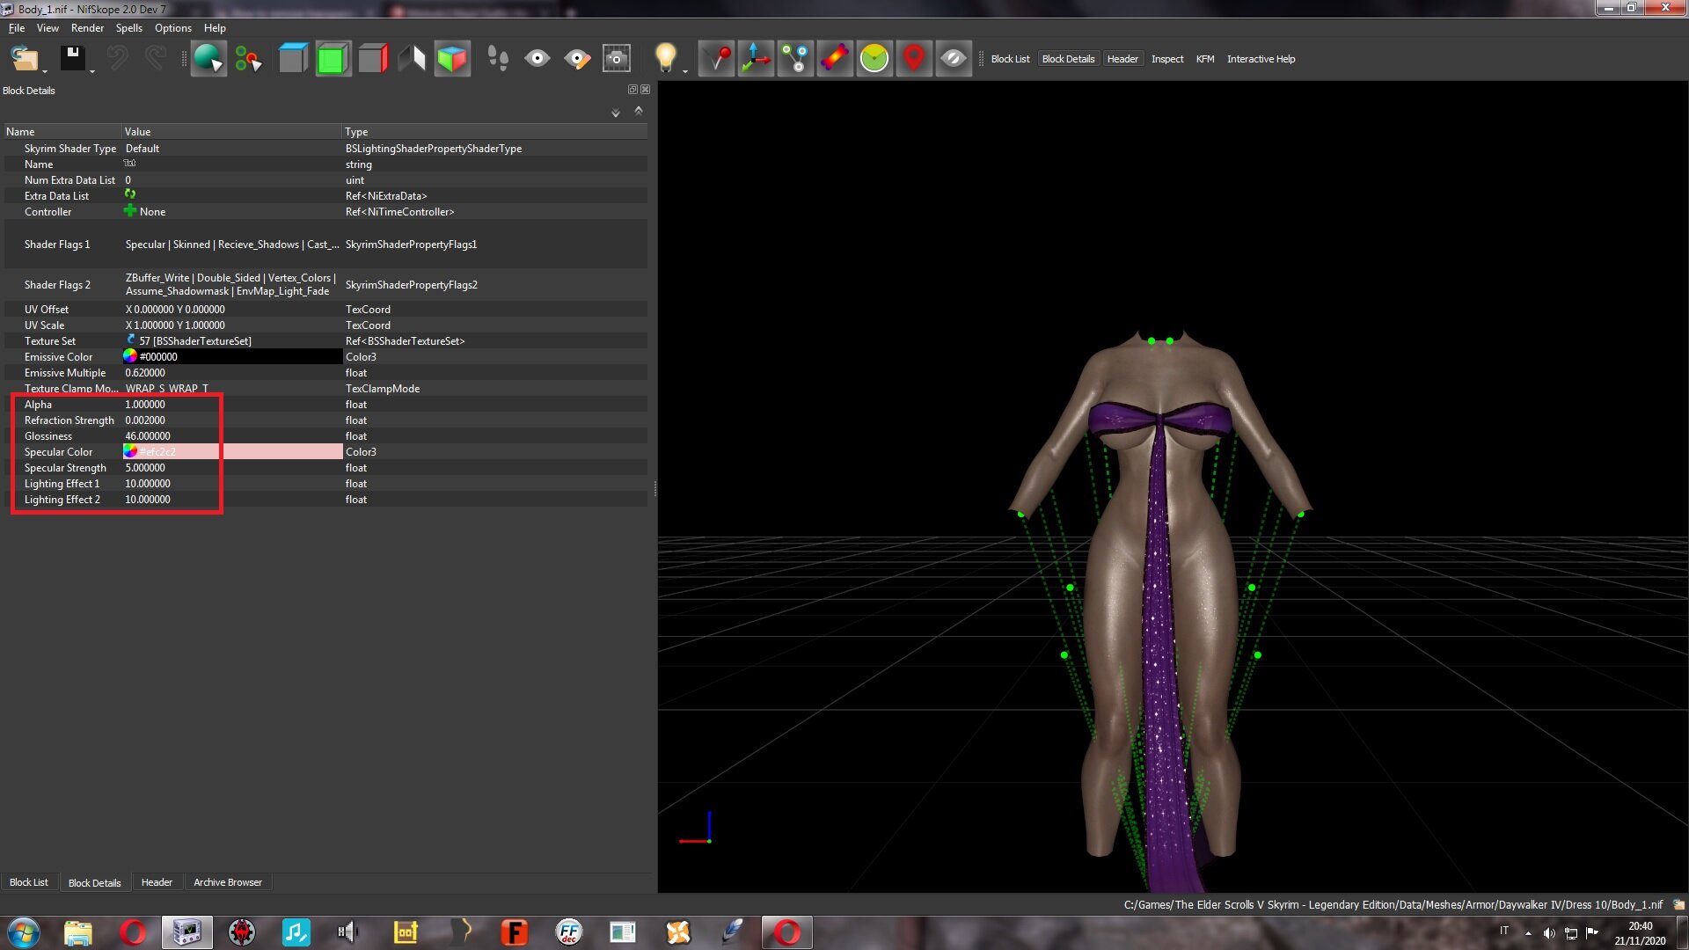This screenshot has height=950, width=1689.
Task: Click the Inspect button in toolbar
Action: pos(1167,59)
